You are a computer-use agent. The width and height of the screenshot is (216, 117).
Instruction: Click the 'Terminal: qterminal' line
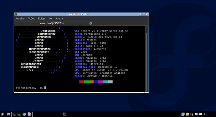tap(90, 64)
